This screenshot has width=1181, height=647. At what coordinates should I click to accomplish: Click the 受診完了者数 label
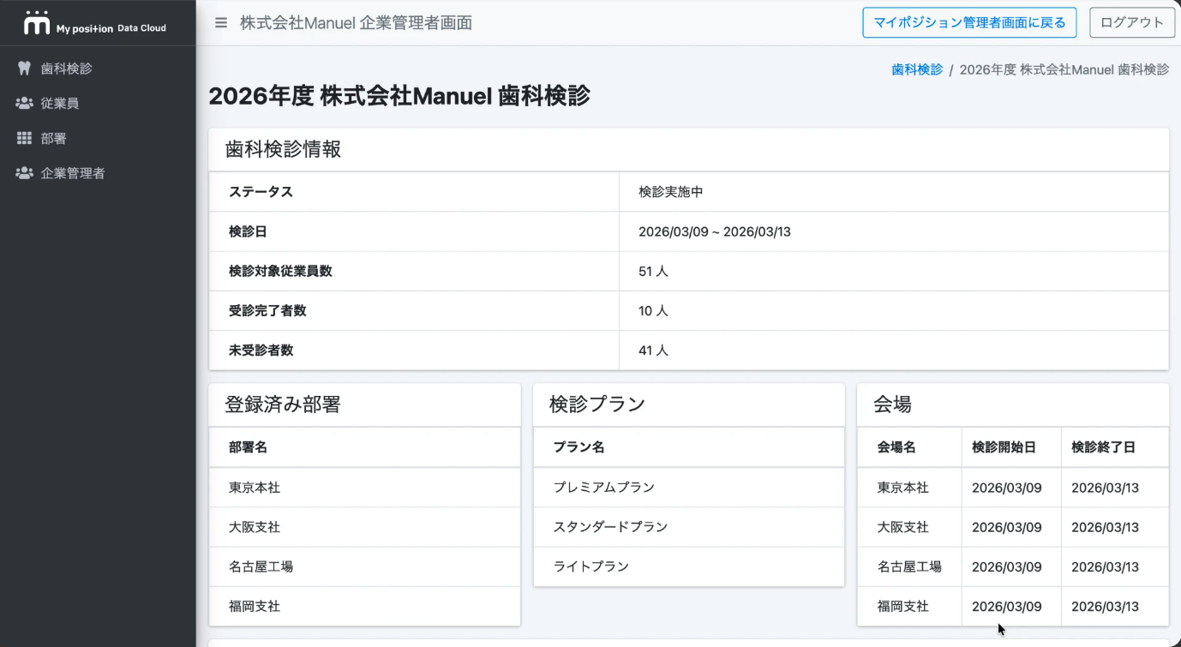coord(267,310)
